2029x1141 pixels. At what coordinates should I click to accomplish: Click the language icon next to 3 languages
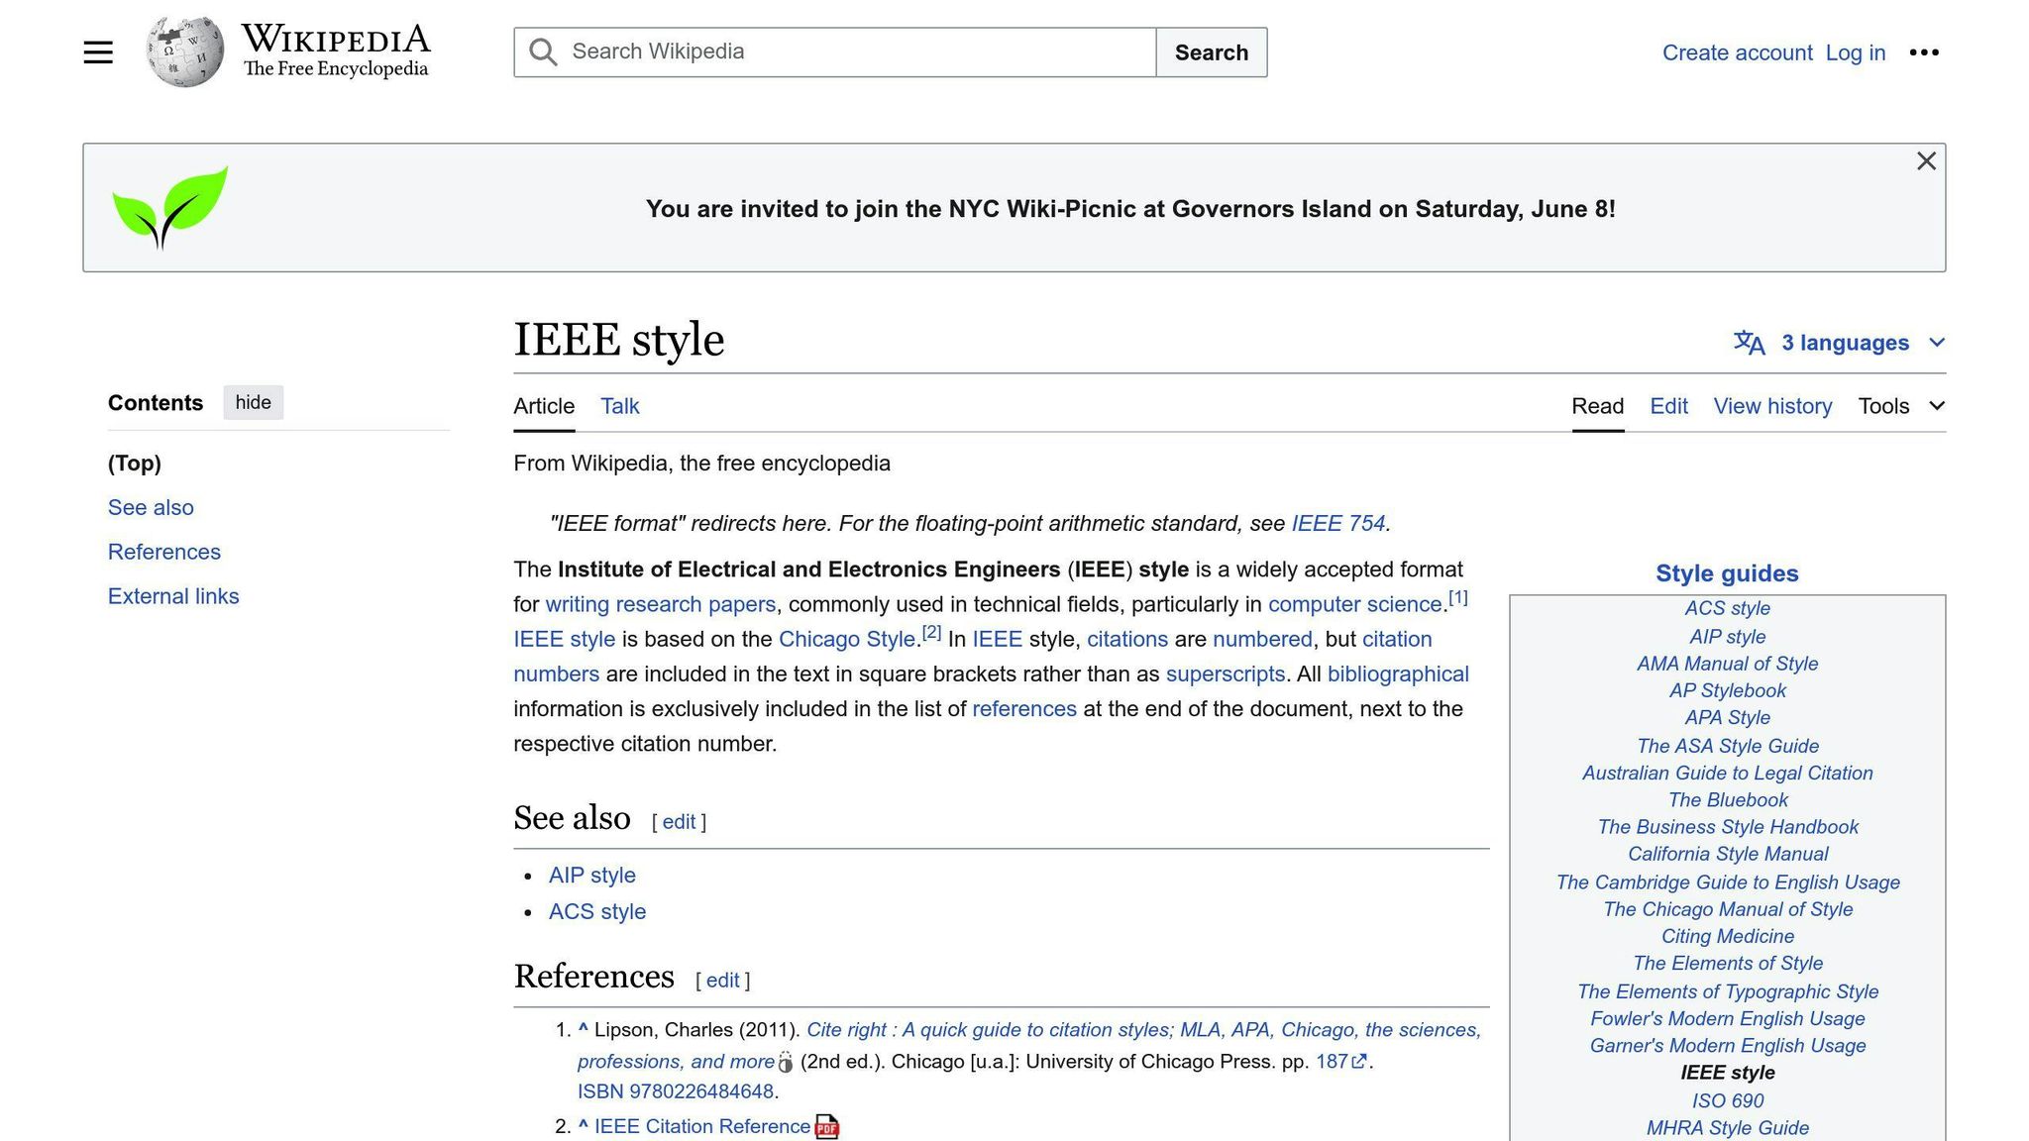coord(1748,343)
